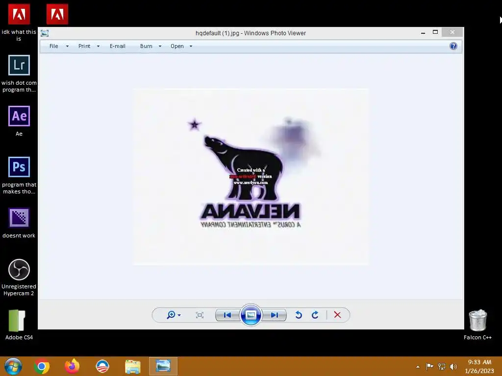The width and height of the screenshot is (502, 376).
Task: Select the After Effects Ae icon
Action: pyautogui.click(x=19, y=121)
